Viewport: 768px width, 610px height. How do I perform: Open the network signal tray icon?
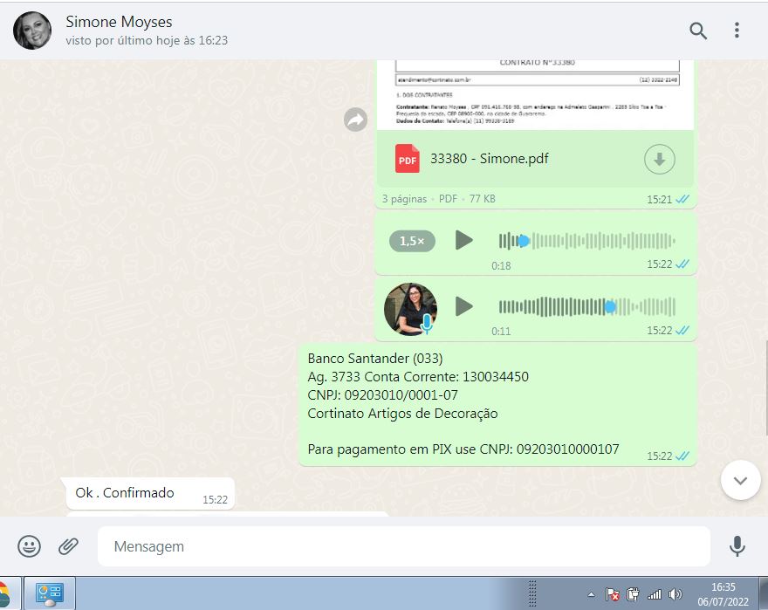[655, 594]
